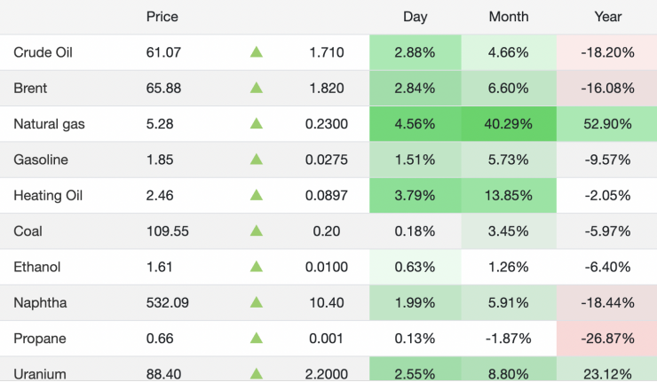657x382 pixels.
Task: Click the green triangle in Coal row
Action: (x=257, y=231)
